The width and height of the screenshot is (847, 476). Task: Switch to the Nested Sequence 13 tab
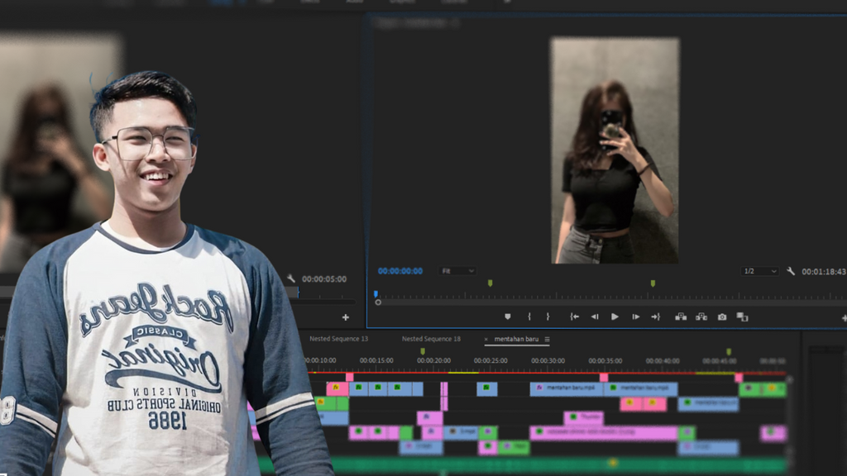(338, 339)
